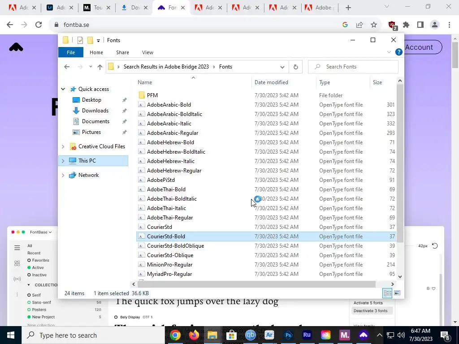Click the share page icon in the address bar
The image size is (459, 344).
[x=359, y=25]
